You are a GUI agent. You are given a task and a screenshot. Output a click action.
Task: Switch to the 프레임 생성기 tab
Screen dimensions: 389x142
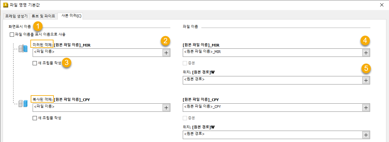(x=16, y=16)
